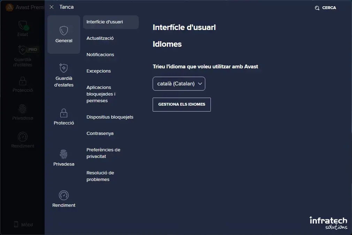The image size is (352, 235).
Task: Click the Mòbil phone icon at the bottom
Action: (15, 225)
